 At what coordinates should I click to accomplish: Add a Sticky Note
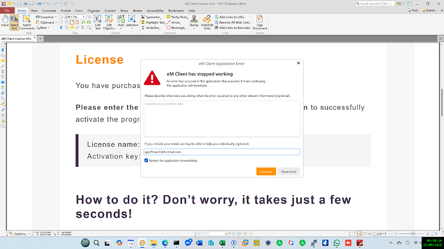(177, 17)
